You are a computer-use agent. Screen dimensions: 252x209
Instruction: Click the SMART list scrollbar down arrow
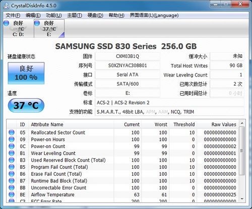(242, 199)
